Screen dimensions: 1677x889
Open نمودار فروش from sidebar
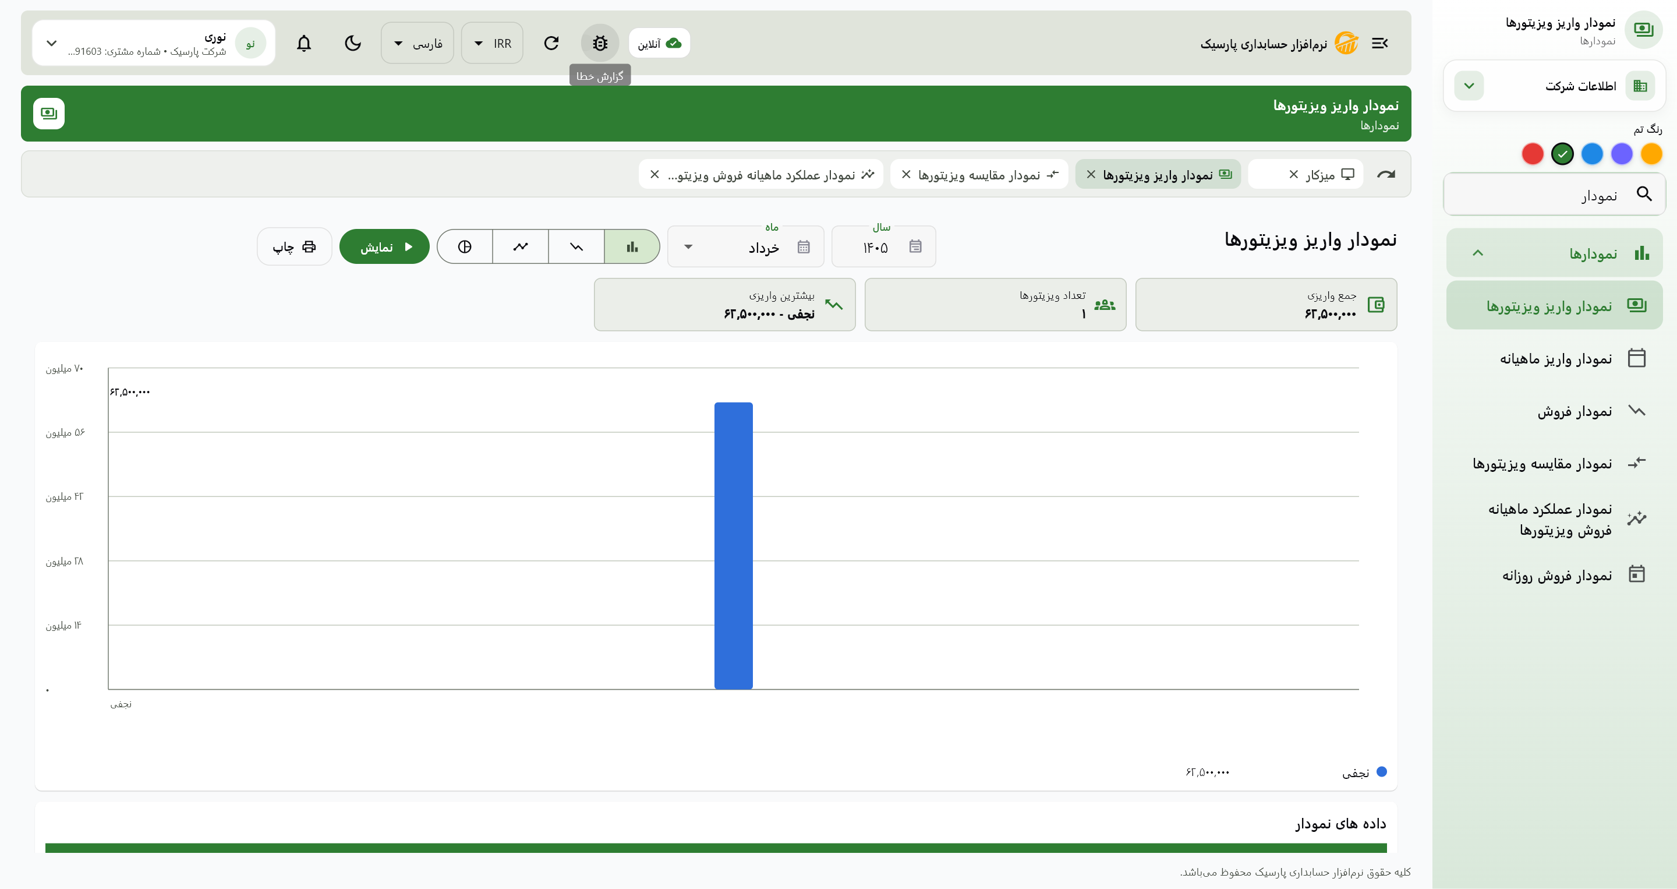pos(1554,411)
